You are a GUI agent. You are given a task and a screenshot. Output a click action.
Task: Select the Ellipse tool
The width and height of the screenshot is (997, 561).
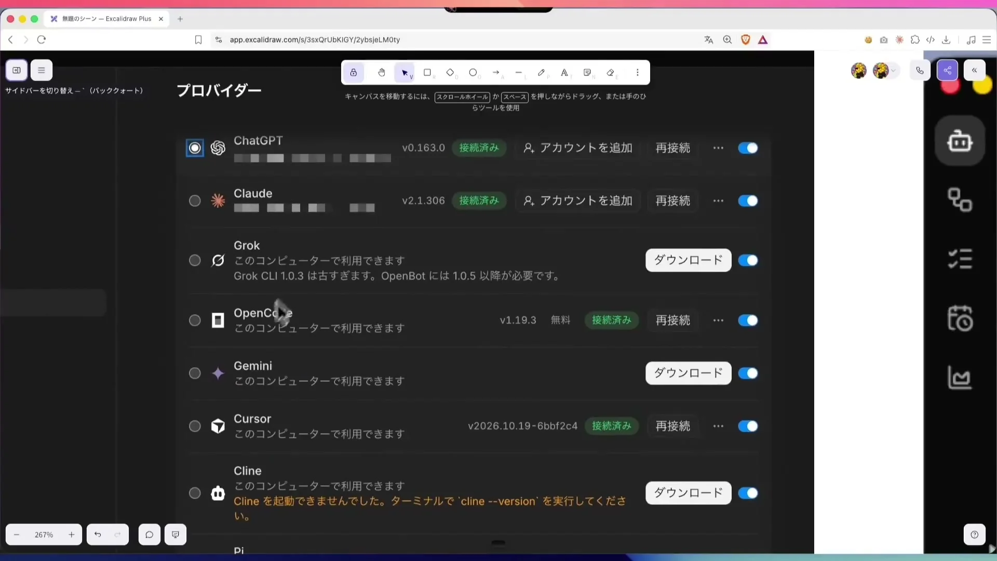473,73
